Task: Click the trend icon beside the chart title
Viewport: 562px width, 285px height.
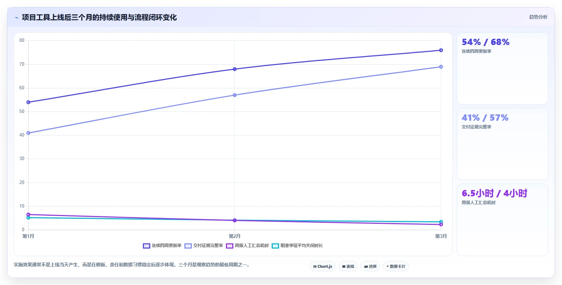Action: [x=17, y=18]
